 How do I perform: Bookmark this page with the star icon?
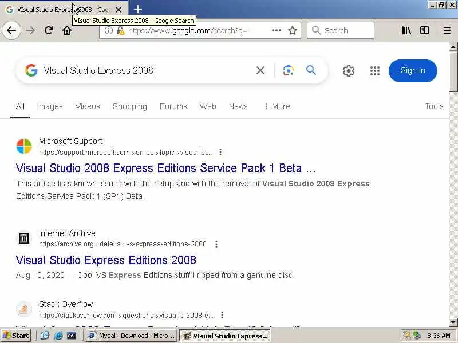coord(293,30)
